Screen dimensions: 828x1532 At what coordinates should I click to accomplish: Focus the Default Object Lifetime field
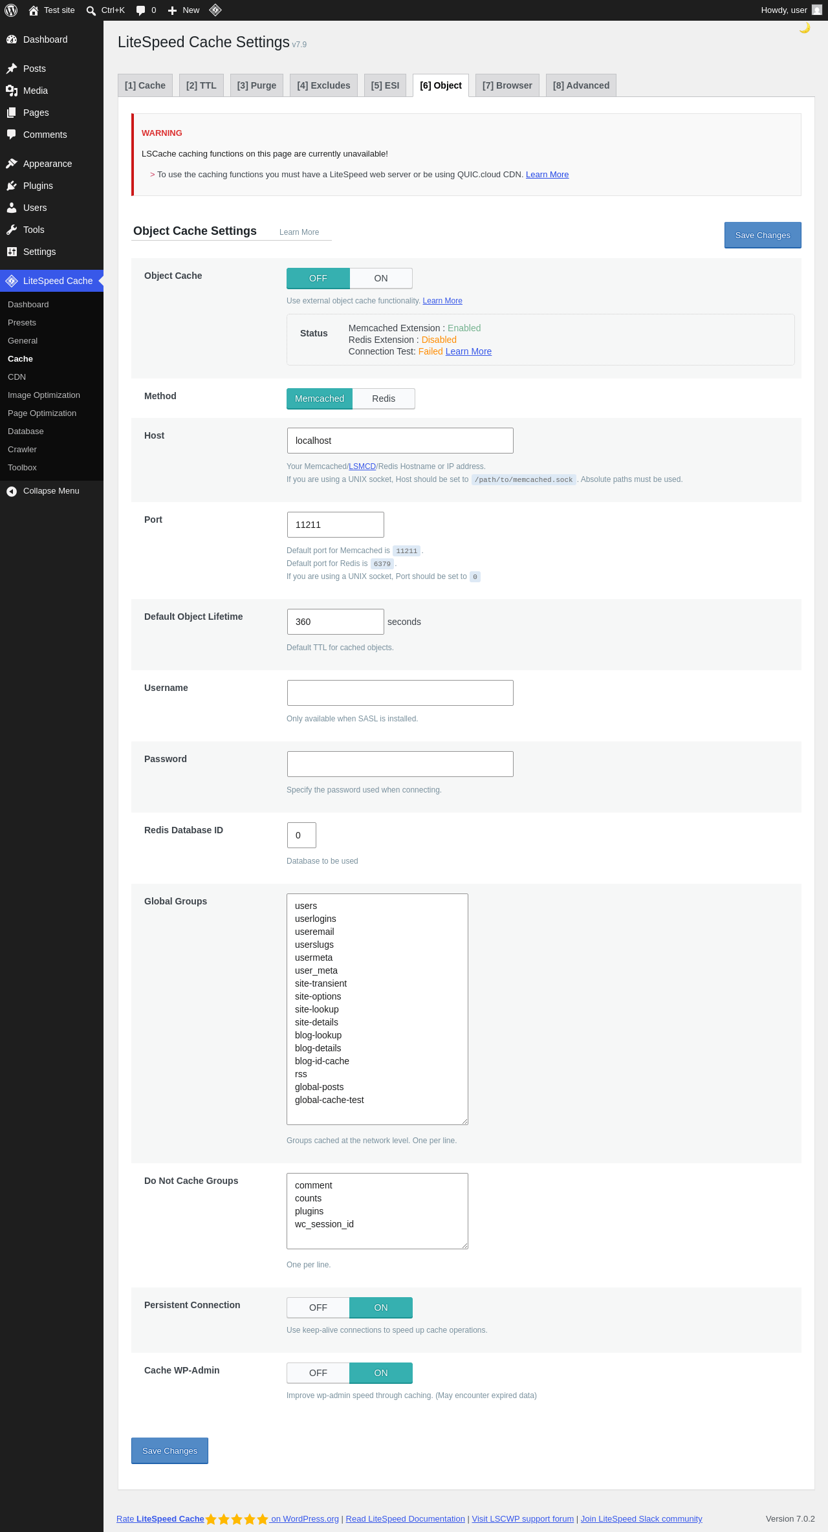(336, 622)
